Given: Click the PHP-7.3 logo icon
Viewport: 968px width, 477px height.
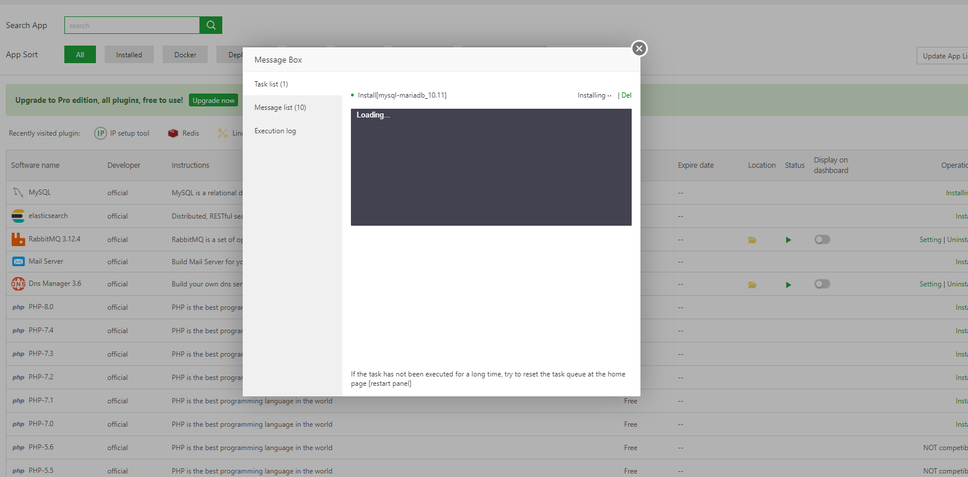Looking at the screenshot, I should pyautogui.click(x=19, y=354).
